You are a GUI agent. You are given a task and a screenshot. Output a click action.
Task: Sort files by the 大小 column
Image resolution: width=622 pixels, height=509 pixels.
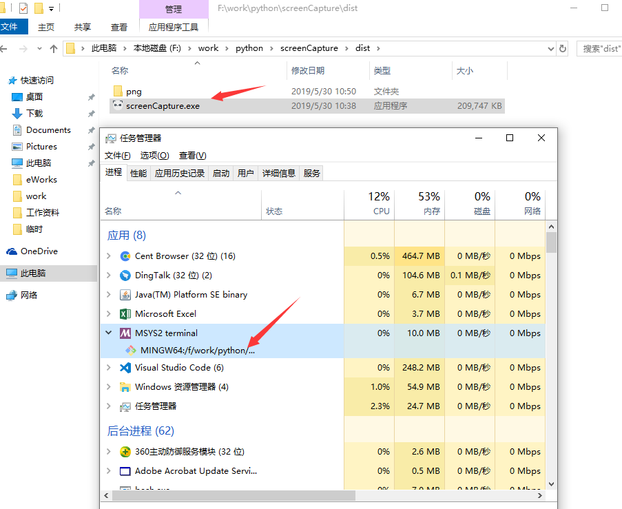(x=479, y=71)
